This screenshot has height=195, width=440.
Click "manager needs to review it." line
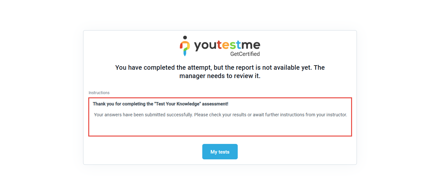click(220, 76)
